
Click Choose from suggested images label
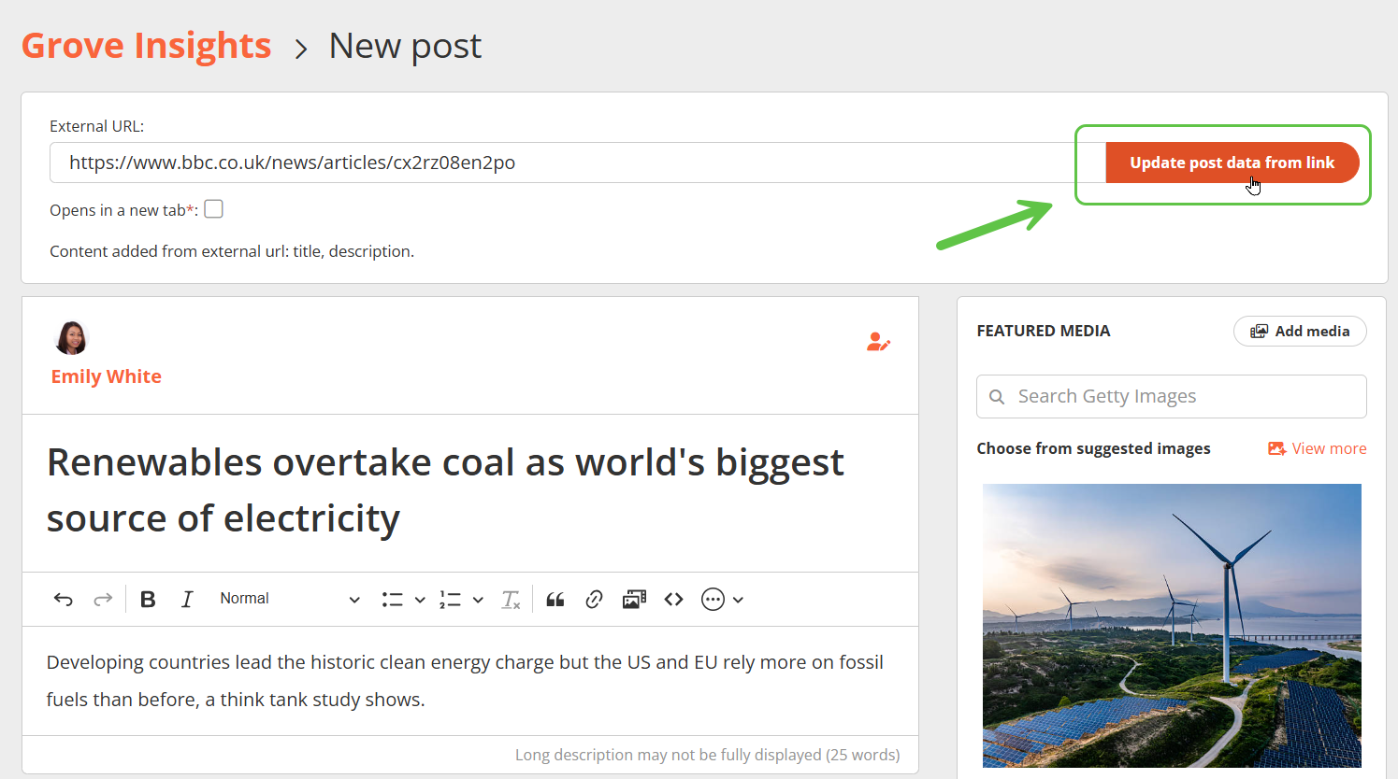click(x=1093, y=448)
